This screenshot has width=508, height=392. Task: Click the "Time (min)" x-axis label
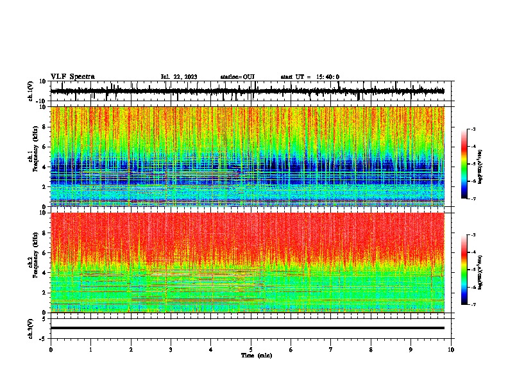pyautogui.click(x=257, y=355)
